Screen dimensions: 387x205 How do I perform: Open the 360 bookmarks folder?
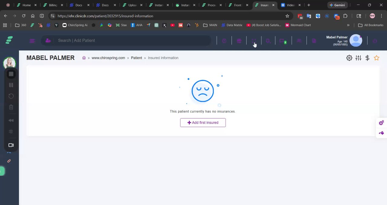pos(21,25)
